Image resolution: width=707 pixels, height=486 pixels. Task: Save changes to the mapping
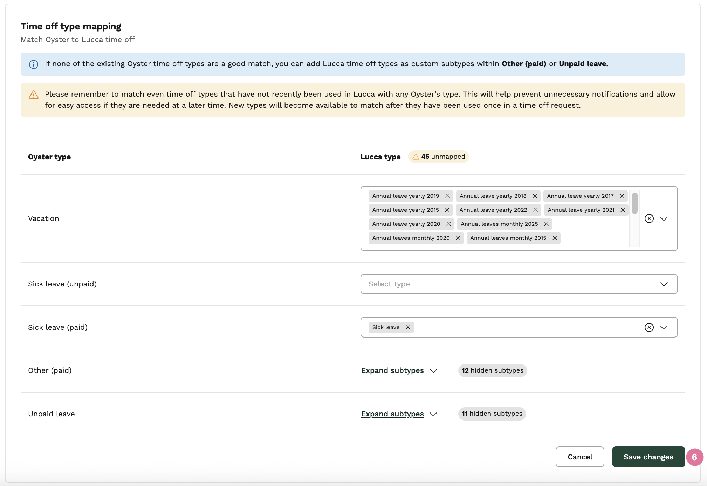click(648, 457)
